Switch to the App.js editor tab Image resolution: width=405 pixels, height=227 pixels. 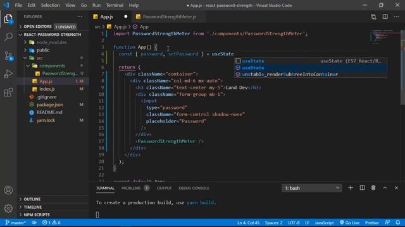110,17
